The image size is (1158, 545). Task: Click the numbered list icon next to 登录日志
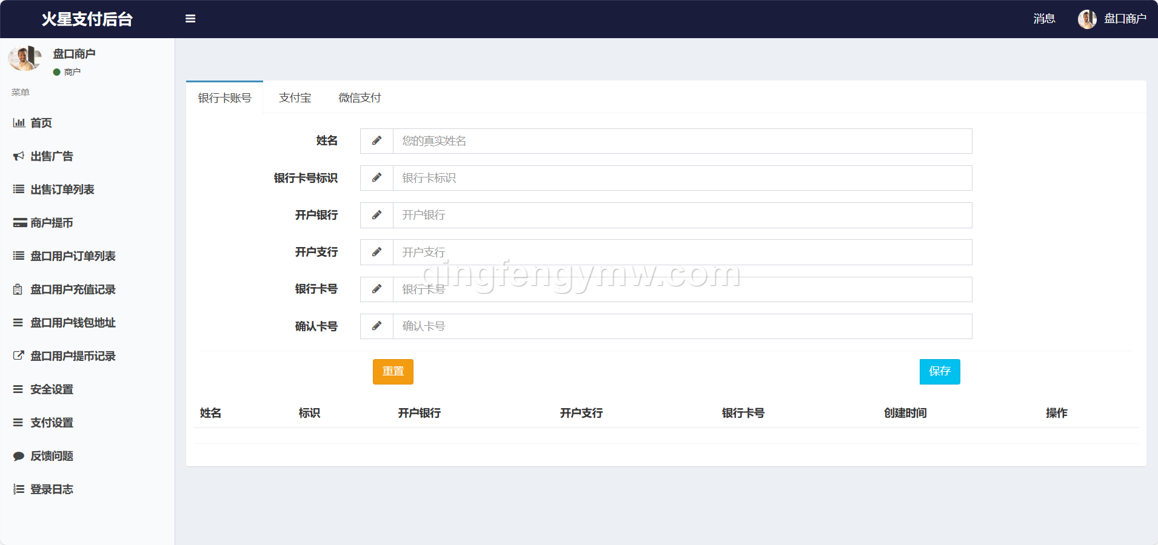pyautogui.click(x=19, y=489)
